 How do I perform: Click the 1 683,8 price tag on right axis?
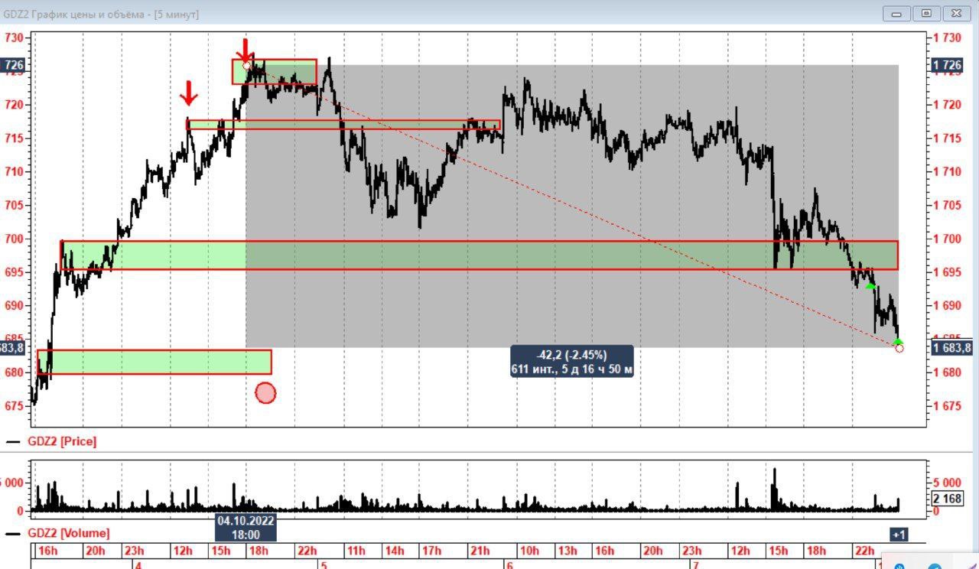click(x=951, y=348)
